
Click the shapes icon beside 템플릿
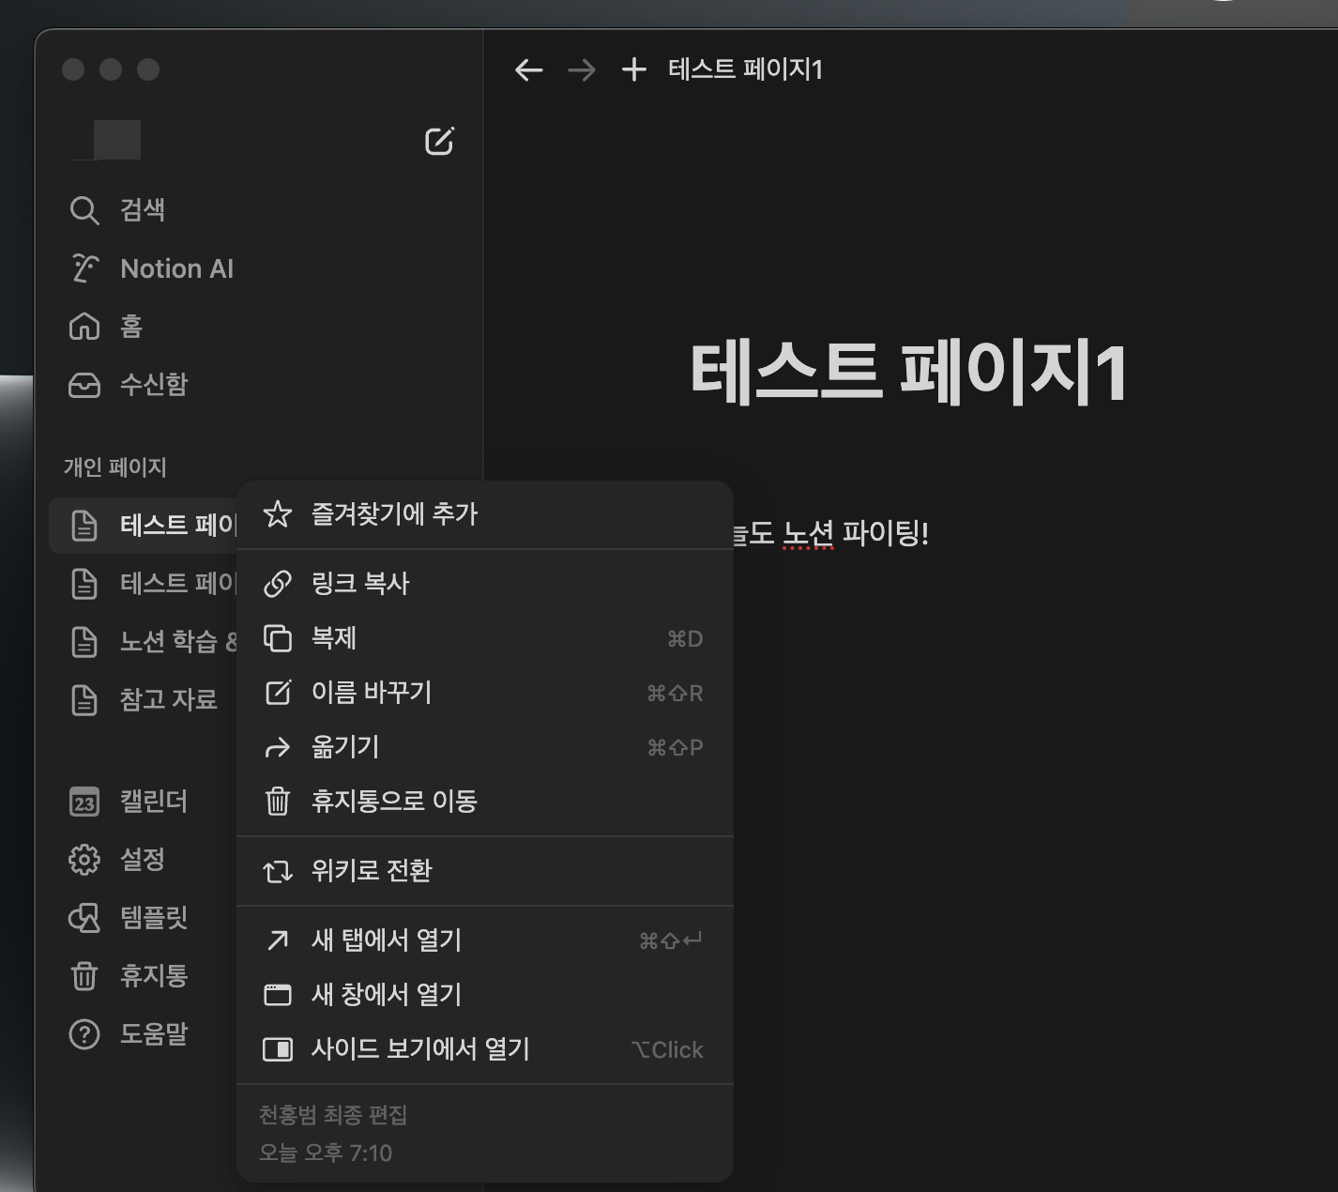click(x=84, y=918)
